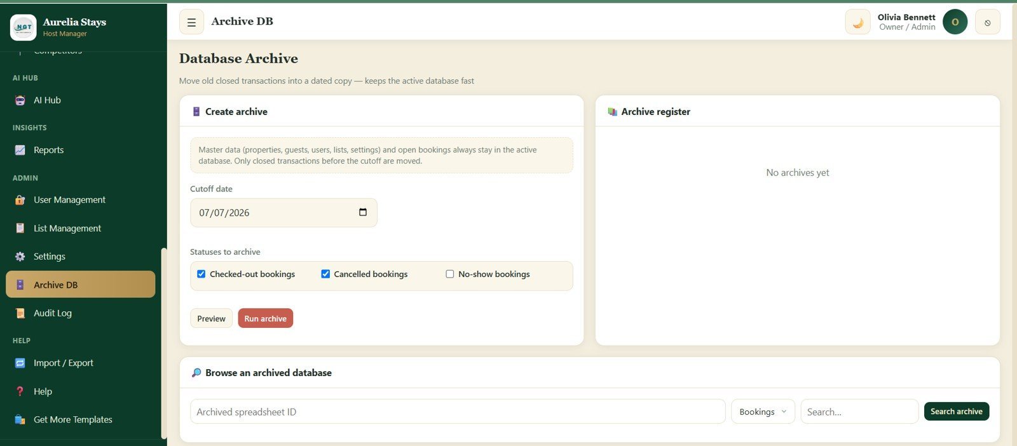Screen dimensions: 1017x446
Task: Focus the Archived spreadsheet ID field
Action: 458,412
